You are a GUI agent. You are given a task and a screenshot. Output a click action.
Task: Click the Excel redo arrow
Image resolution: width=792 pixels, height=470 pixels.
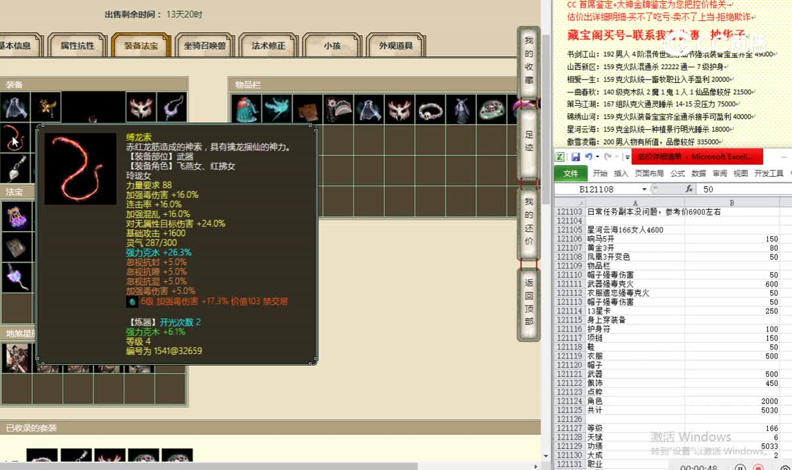point(608,157)
